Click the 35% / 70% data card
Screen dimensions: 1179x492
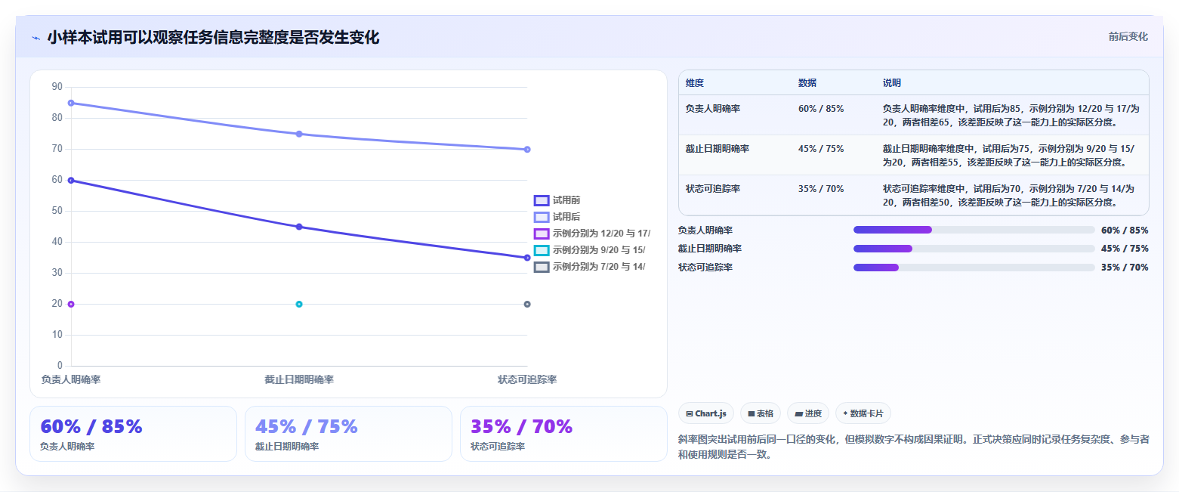pos(563,434)
